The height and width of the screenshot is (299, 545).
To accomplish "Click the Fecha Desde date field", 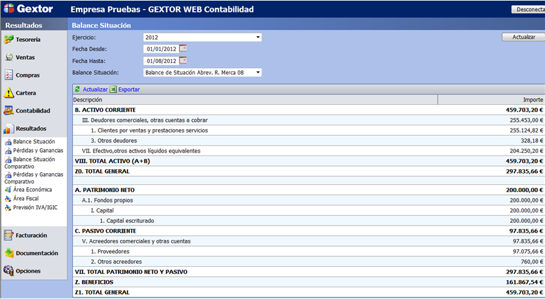I will [160, 49].
